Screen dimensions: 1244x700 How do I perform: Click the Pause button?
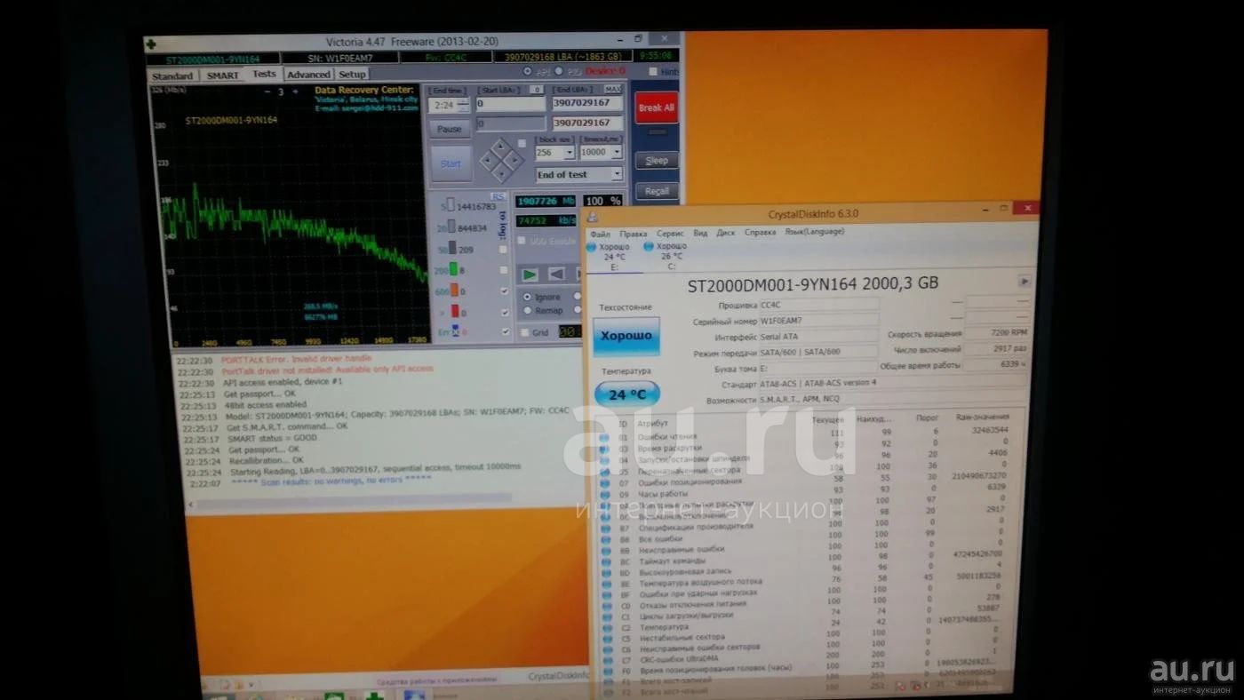click(450, 129)
